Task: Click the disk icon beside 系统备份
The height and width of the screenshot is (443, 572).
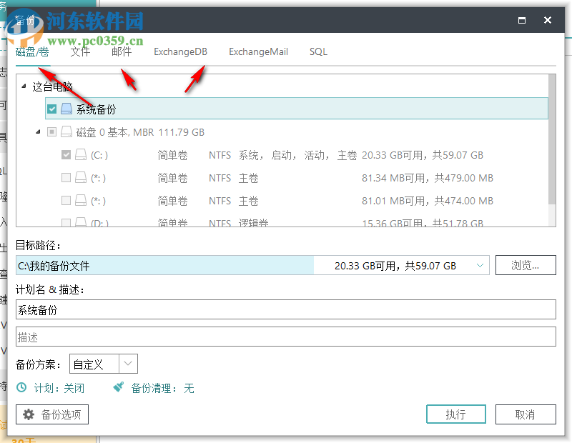Action: click(66, 109)
